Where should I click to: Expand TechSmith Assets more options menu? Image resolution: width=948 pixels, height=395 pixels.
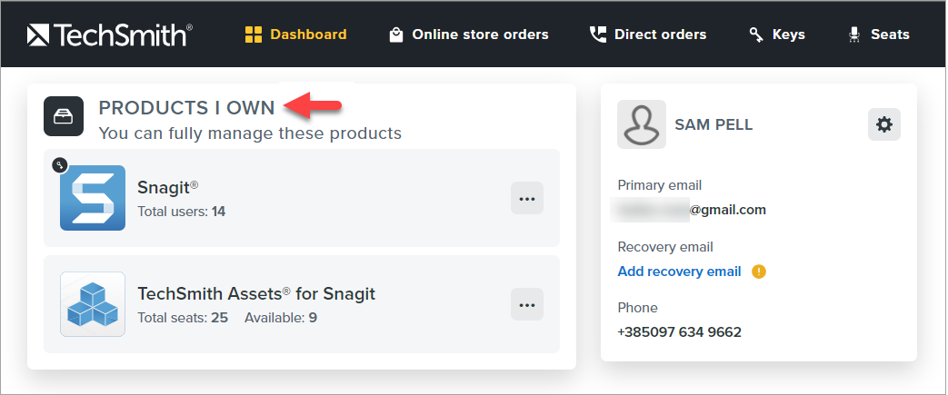[527, 304]
